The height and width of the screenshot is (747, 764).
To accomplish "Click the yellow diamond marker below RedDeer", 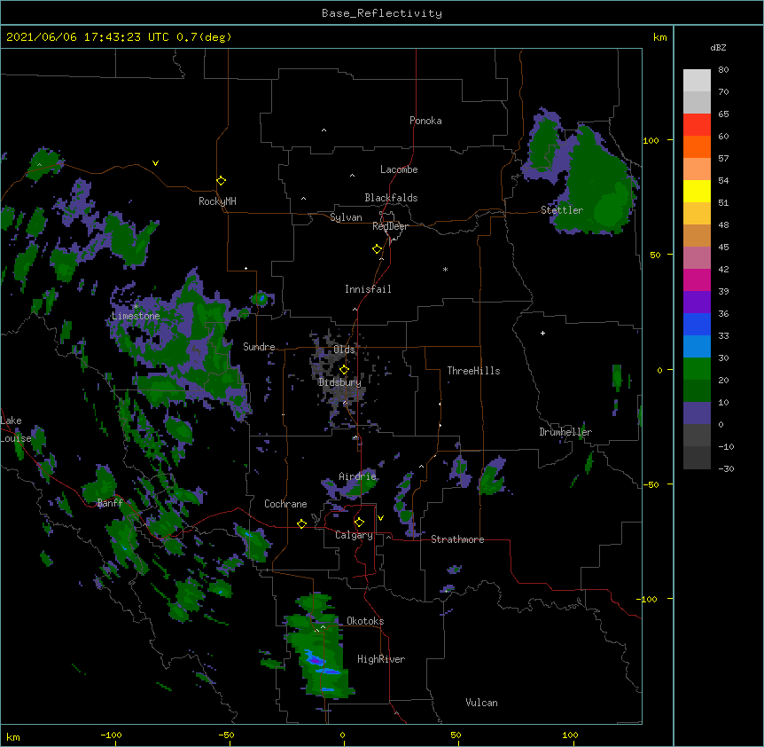I will 378,249.
